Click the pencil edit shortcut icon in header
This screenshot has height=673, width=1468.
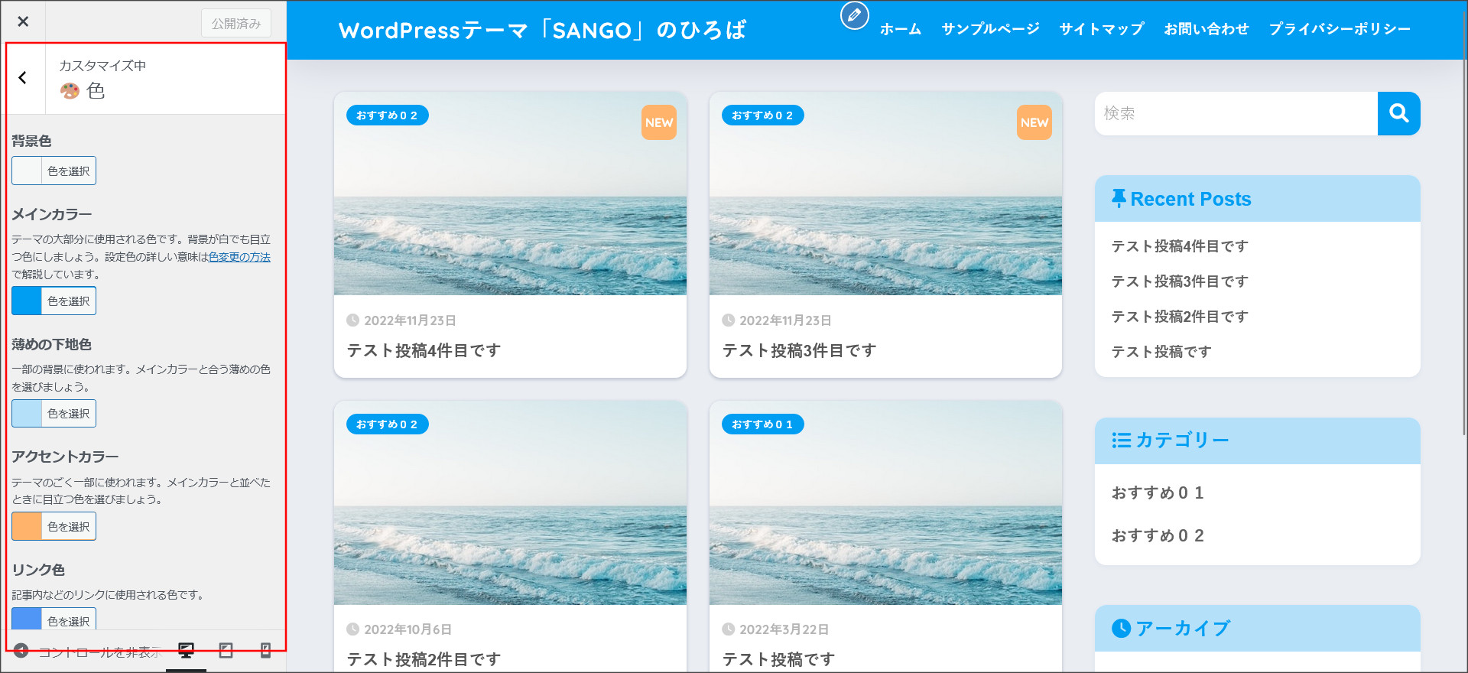pyautogui.click(x=854, y=15)
